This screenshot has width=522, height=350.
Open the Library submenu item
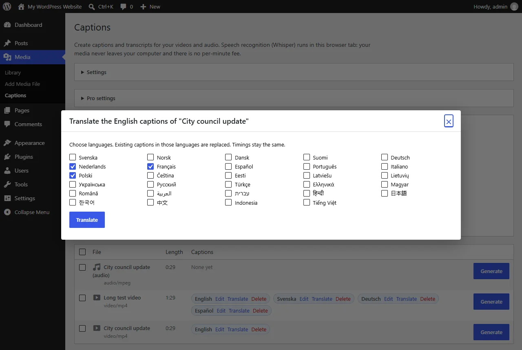[x=13, y=72]
